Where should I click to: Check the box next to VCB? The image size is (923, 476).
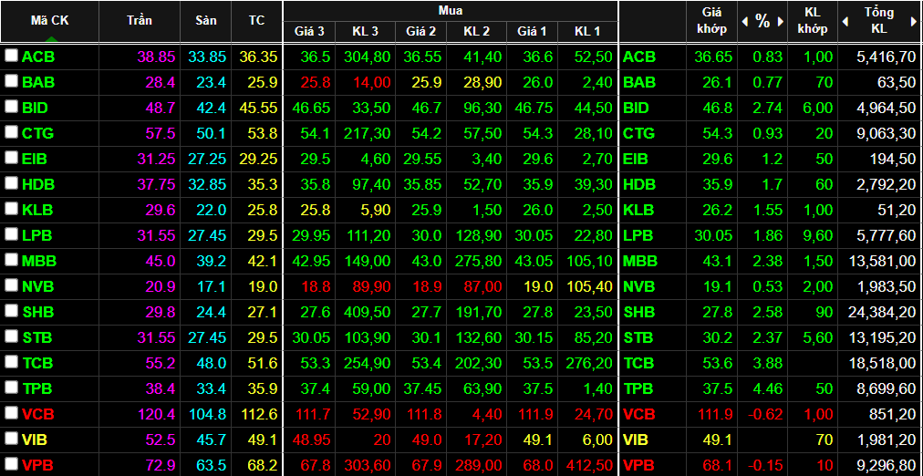point(11,414)
